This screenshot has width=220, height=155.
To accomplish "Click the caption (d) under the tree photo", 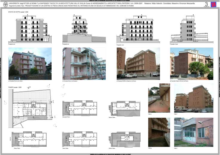I will click(179, 81).
